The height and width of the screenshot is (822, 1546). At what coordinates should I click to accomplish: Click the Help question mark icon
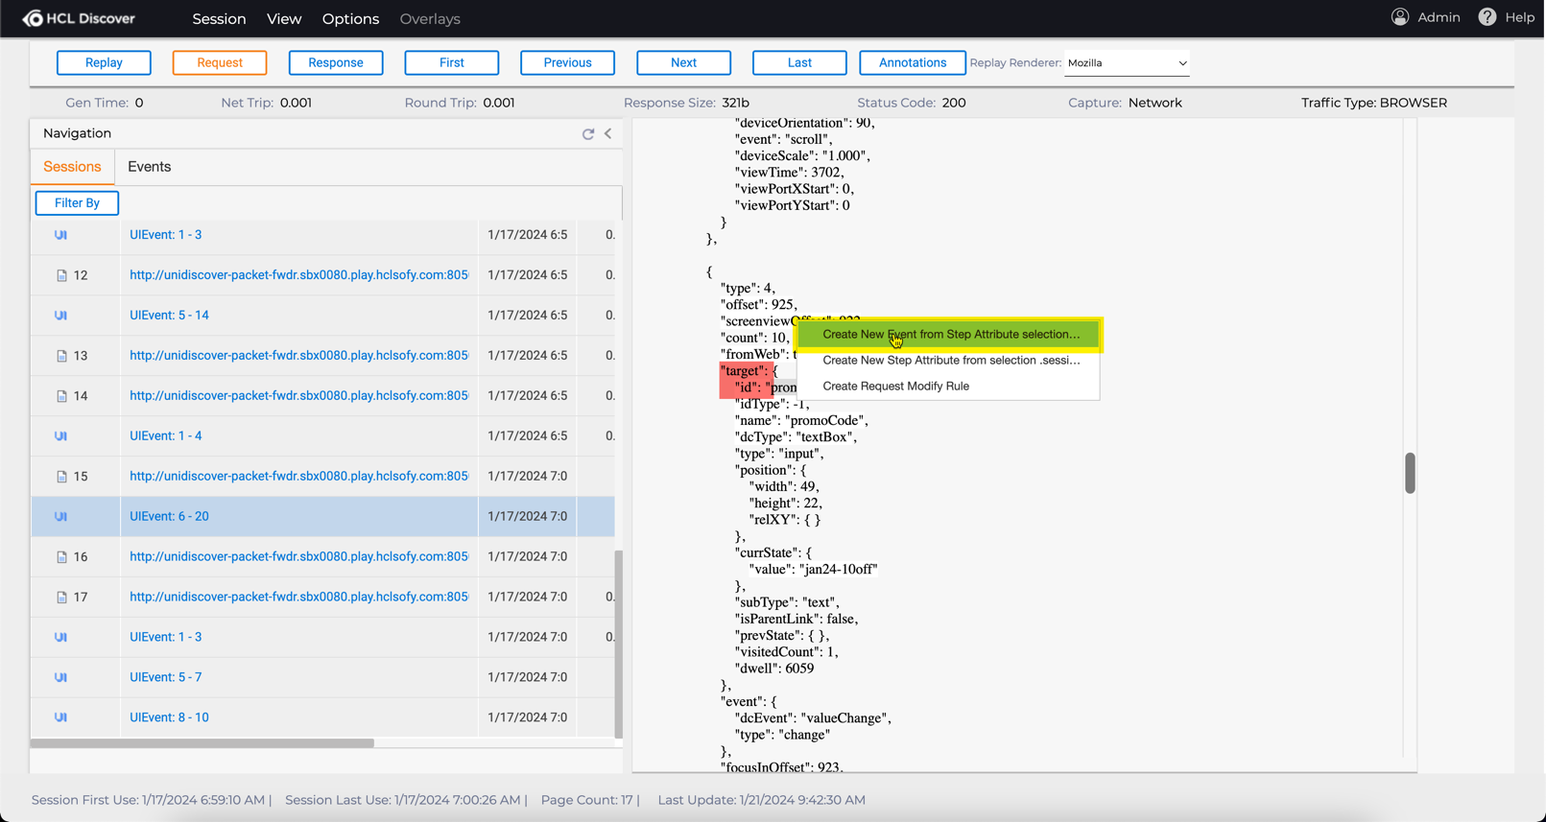(x=1487, y=17)
